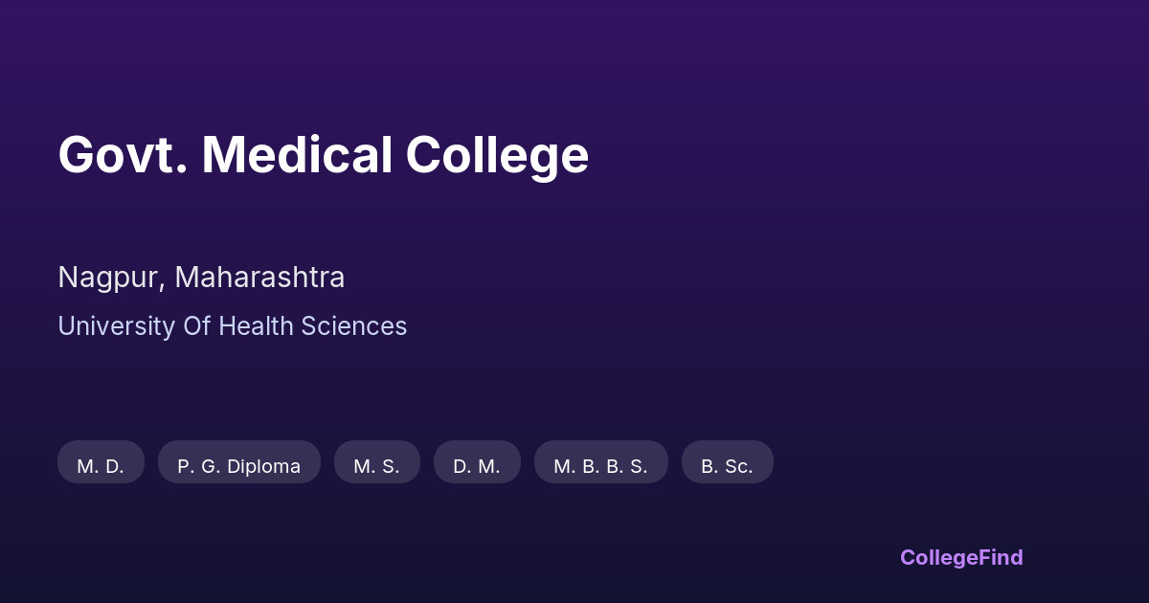Choose the M. S. course pill
This screenshot has width=1149, height=603.
click(x=376, y=462)
